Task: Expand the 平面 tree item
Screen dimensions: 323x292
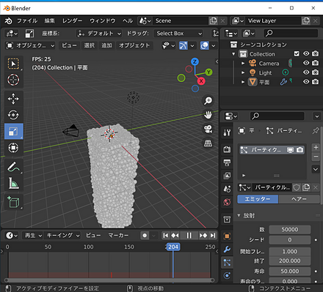Action: (243, 82)
